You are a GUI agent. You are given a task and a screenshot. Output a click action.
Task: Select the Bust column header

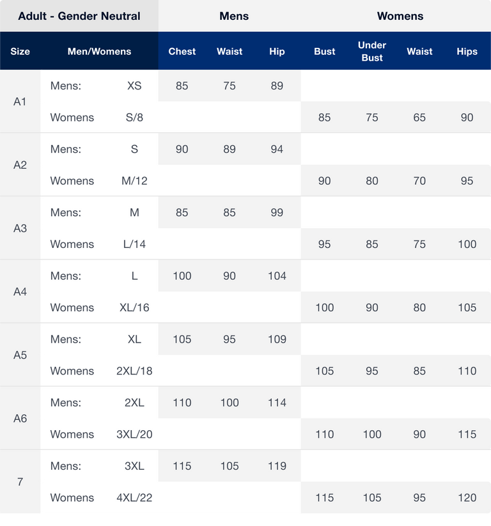coord(325,51)
